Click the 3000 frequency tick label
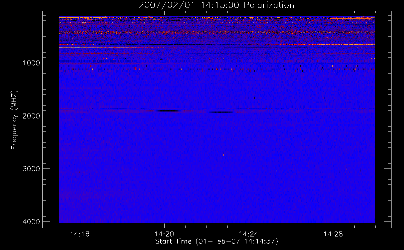The image size is (404, 250). (x=31, y=169)
